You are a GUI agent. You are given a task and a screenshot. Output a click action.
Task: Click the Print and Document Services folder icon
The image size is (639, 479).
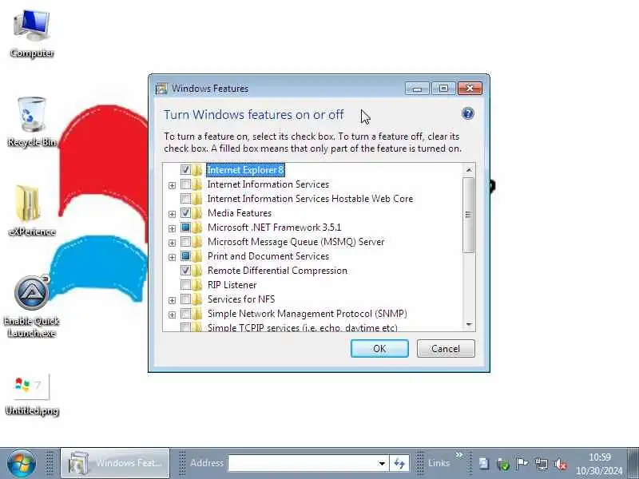[197, 256]
